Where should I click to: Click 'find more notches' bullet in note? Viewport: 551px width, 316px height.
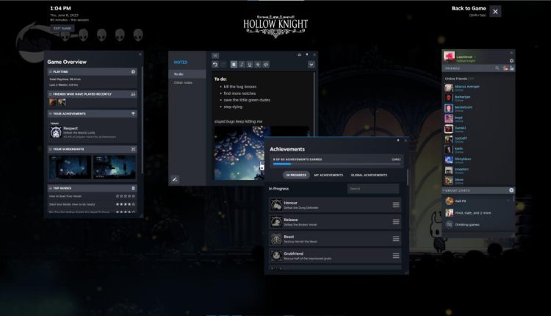pos(240,93)
